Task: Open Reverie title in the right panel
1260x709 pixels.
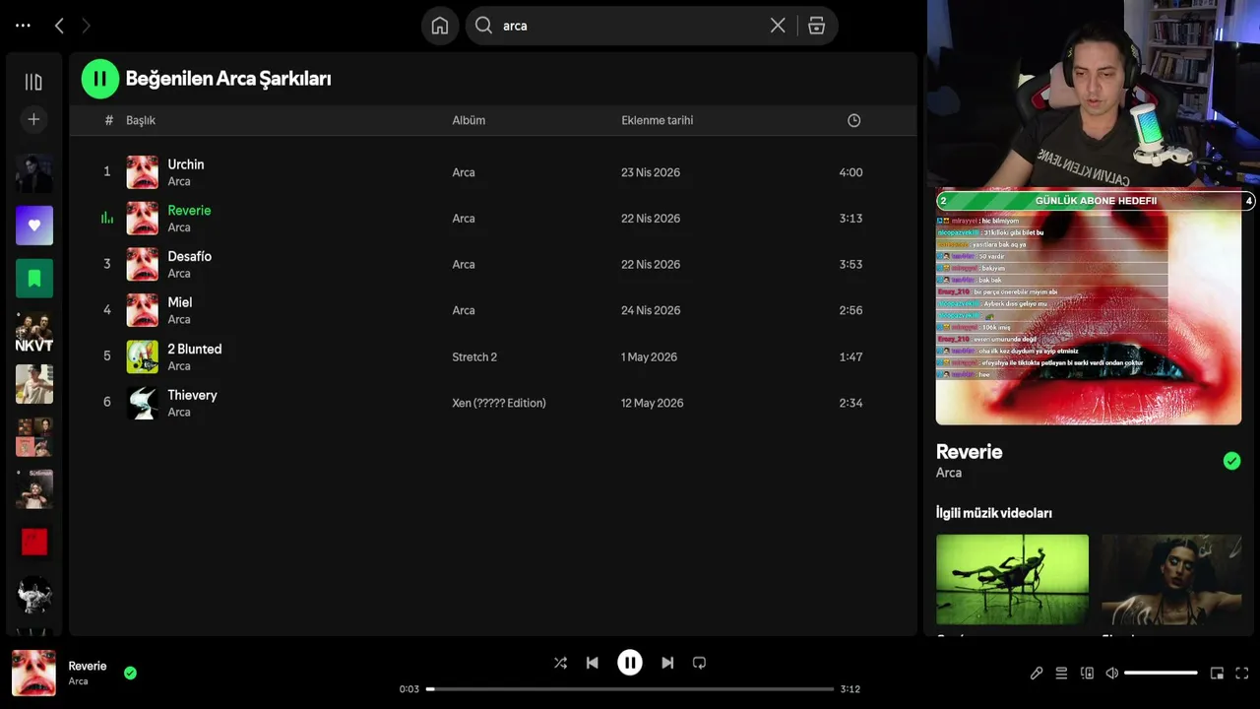Action: click(x=969, y=452)
